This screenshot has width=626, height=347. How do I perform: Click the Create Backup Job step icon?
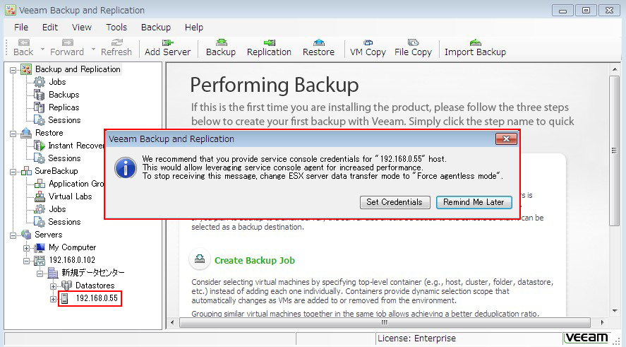click(200, 259)
